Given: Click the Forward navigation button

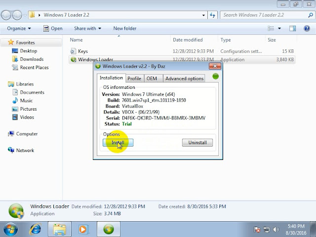Looking at the screenshot, I should click(x=17, y=15).
